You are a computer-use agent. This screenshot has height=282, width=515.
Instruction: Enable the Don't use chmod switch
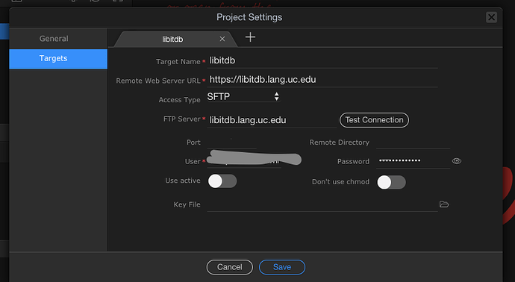tap(391, 182)
